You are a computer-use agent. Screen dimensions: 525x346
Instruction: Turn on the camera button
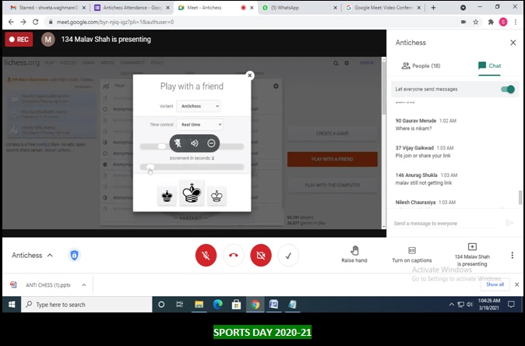coord(260,256)
